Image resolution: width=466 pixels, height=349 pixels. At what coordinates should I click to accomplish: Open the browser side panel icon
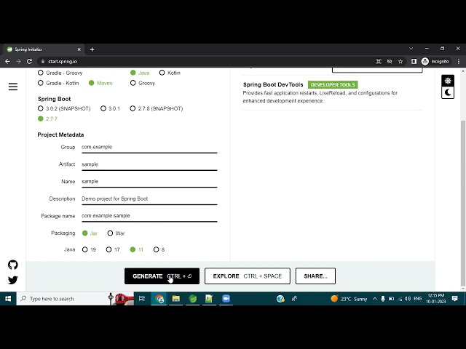(414, 61)
